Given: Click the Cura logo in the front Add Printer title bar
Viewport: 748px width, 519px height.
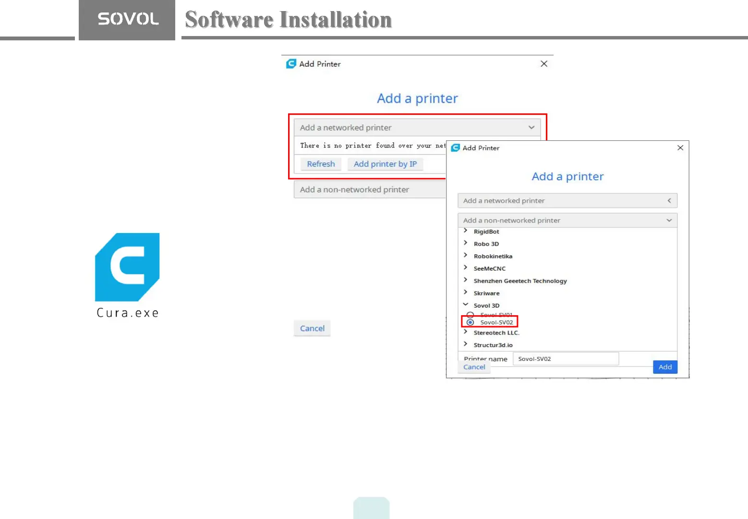Looking at the screenshot, I should tap(456, 148).
